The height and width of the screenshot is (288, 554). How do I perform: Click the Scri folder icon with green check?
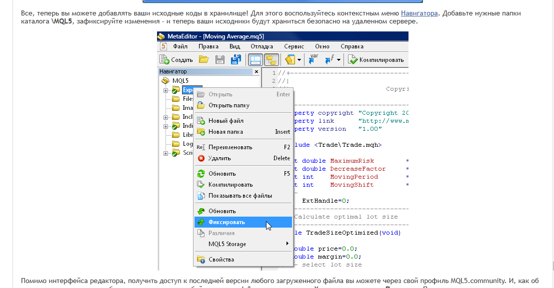click(x=175, y=153)
